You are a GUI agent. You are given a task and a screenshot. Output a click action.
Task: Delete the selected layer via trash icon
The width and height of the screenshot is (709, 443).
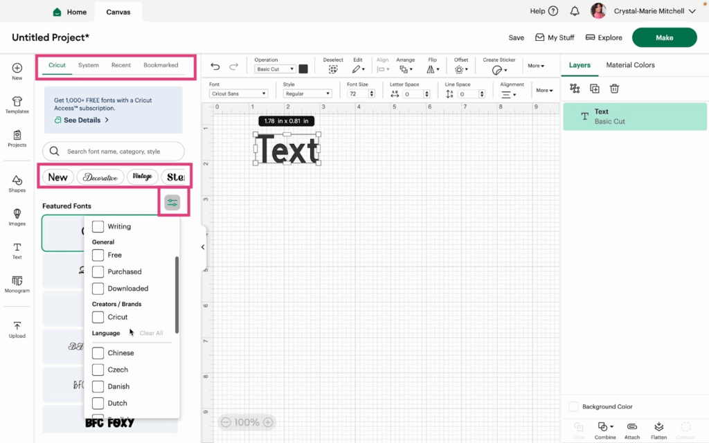[x=614, y=89]
